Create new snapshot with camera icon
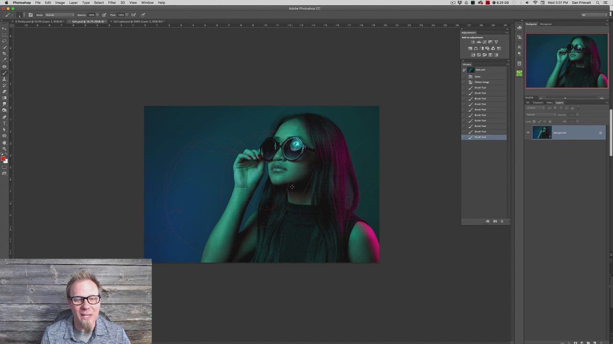 [x=495, y=221]
